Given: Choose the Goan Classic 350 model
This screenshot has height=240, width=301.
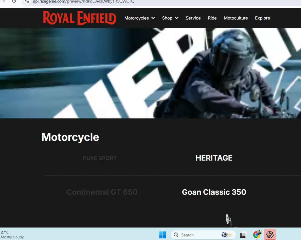Looking at the screenshot, I should coord(214,192).
